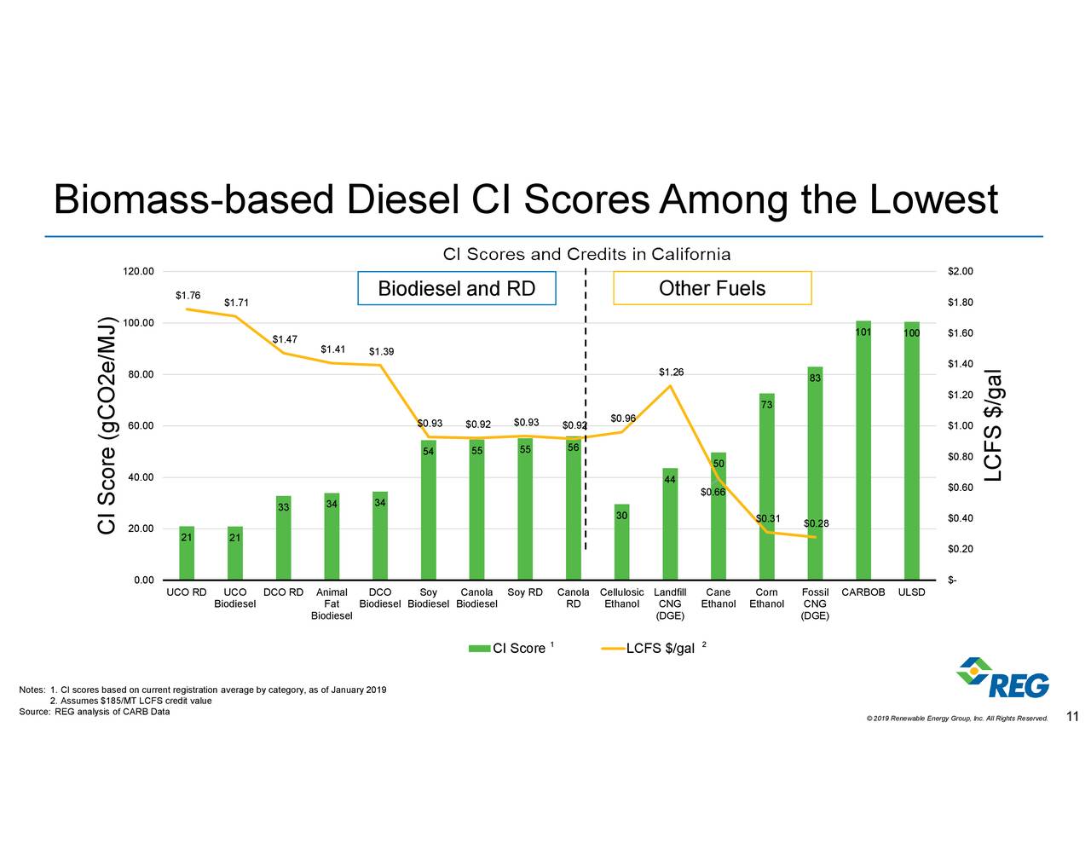1091x843 pixels.
Task: Click the page number 11
Action: point(1071,717)
